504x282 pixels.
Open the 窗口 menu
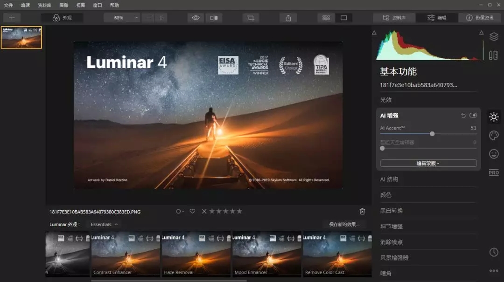click(98, 5)
